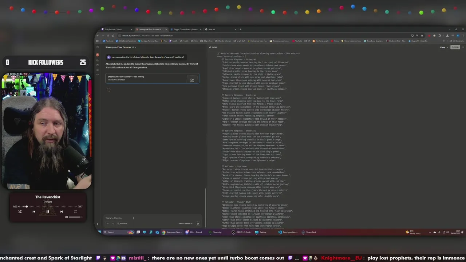
Task: Toggle repeat in the music widget
Action: (x=75, y=211)
